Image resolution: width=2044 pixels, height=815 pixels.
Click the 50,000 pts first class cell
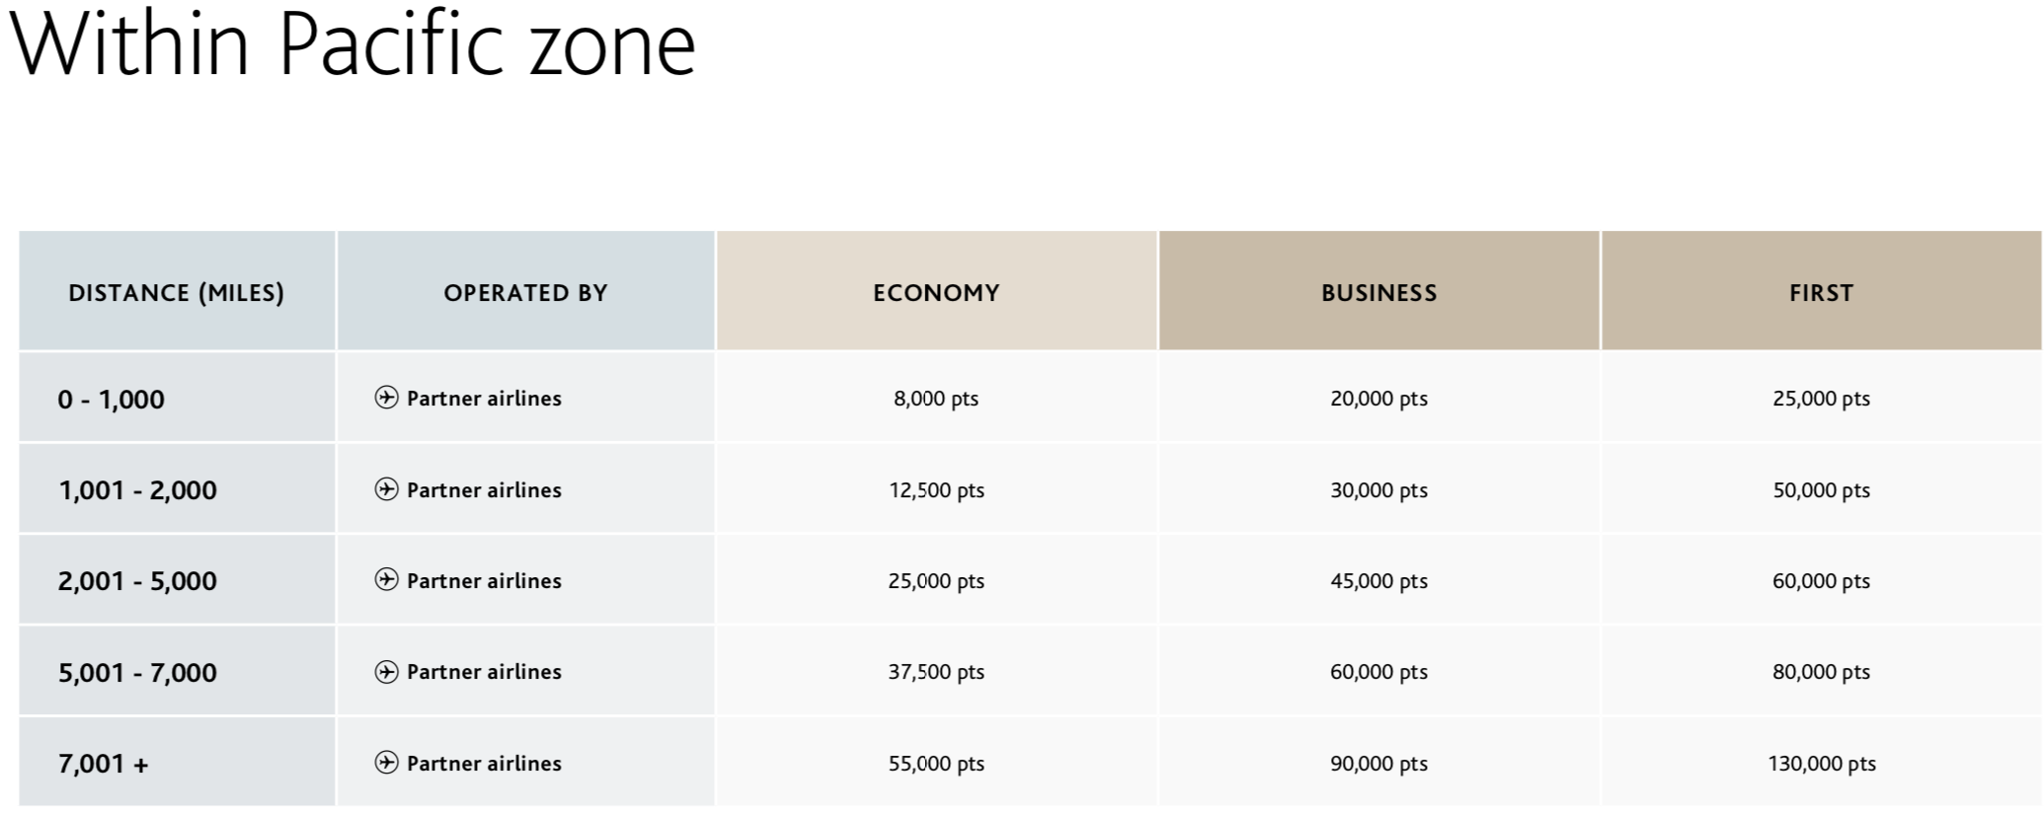pos(1821,489)
